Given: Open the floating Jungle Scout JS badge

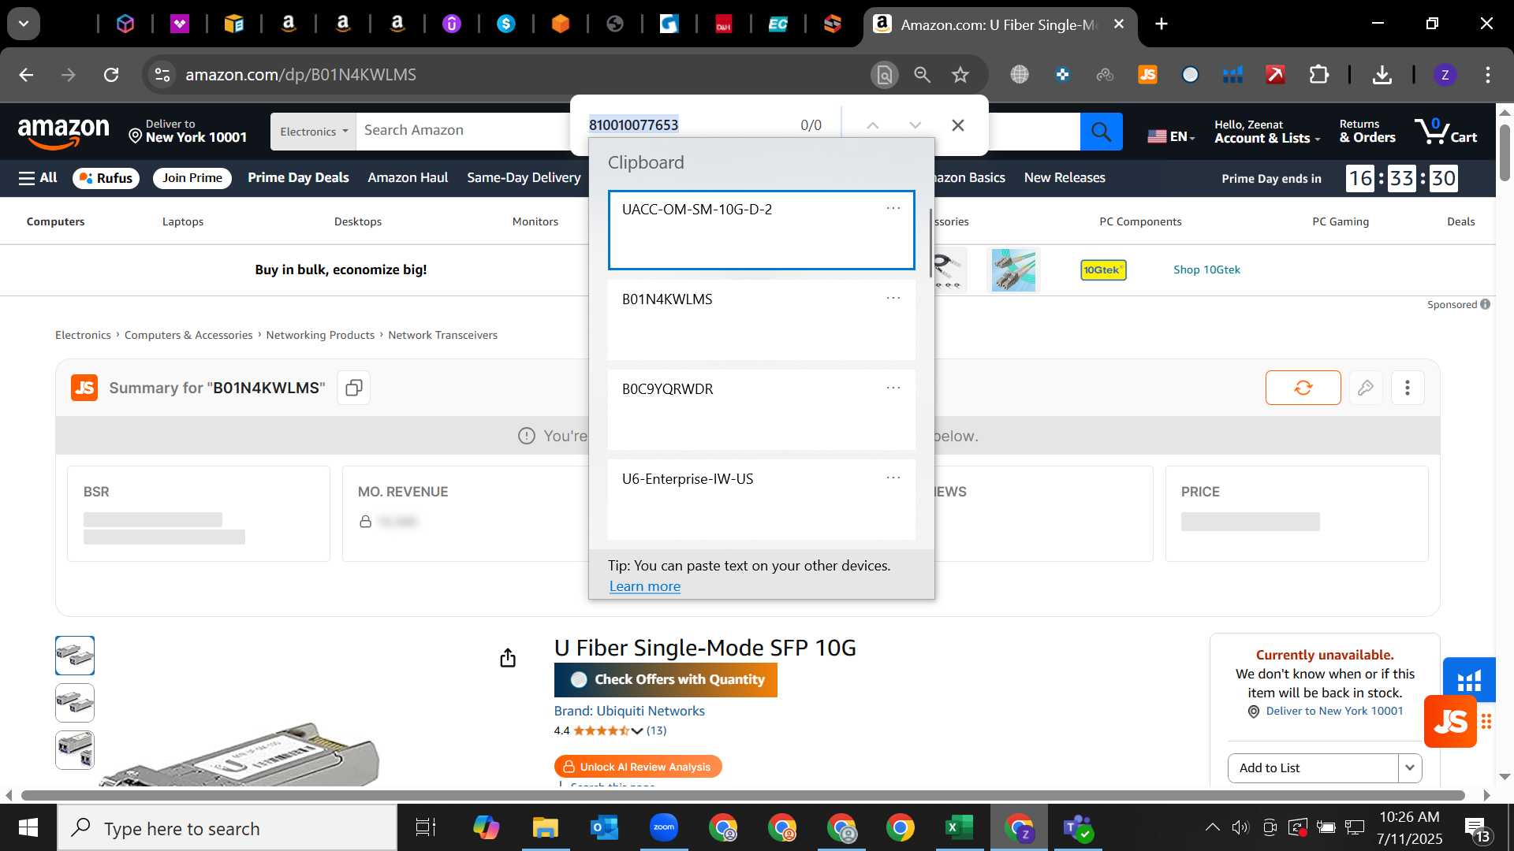Looking at the screenshot, I should pos(1450,721).
